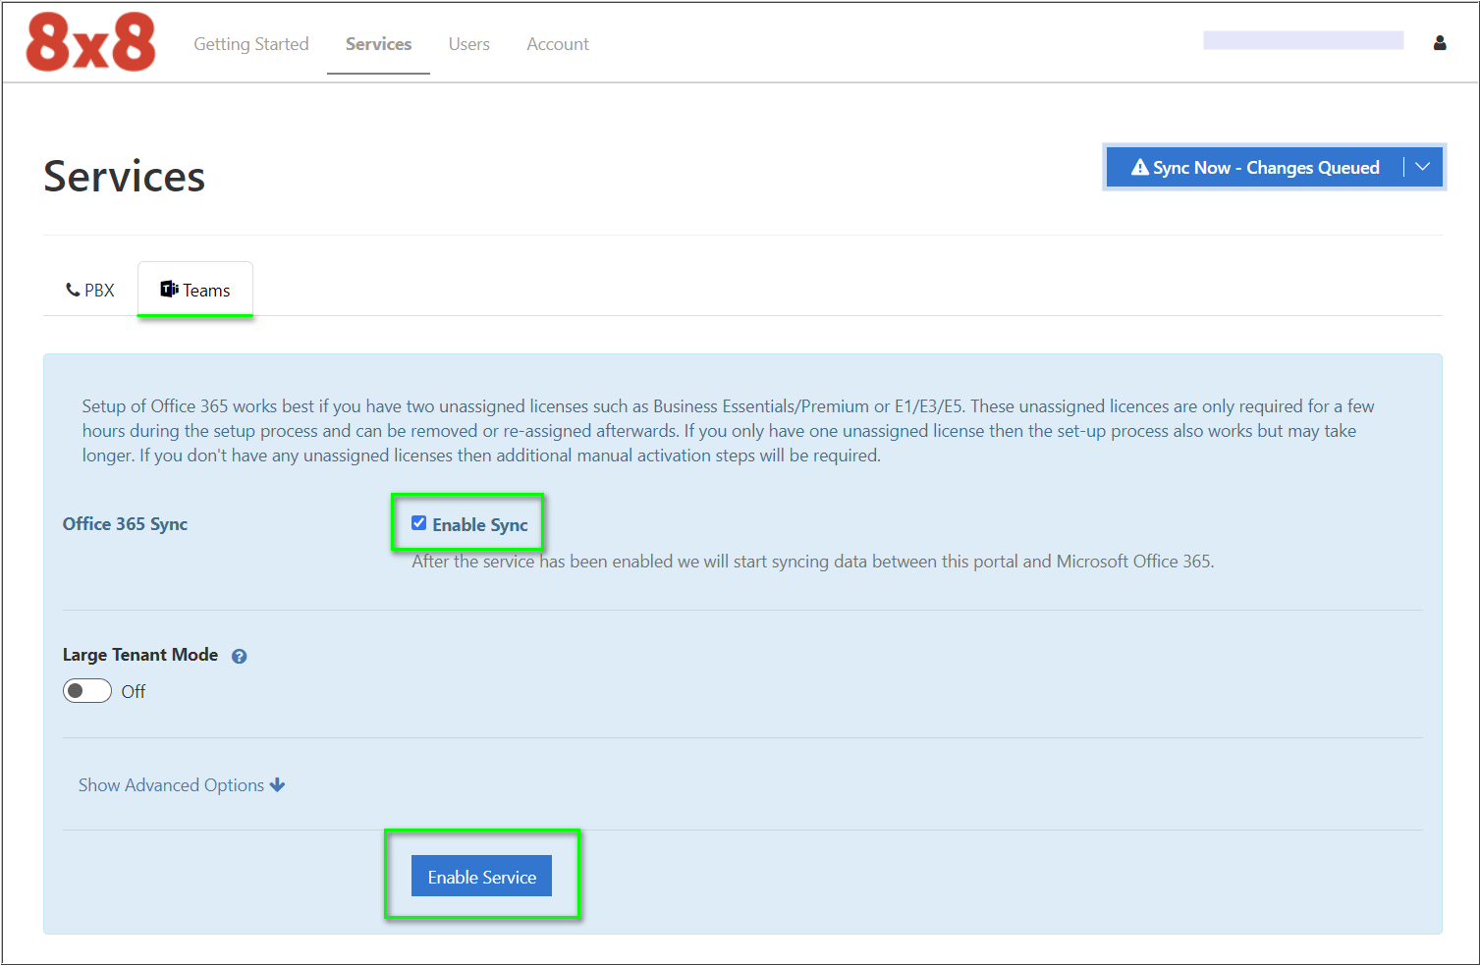The height and width of the screenshot is (965, 1480).
Task: Click the phone icon on the PBX tab
Action: pos(71,289)
